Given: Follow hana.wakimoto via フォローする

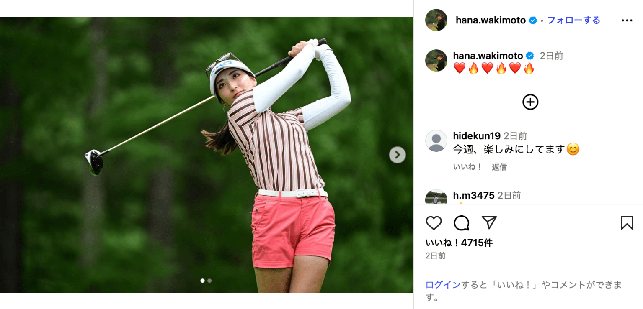Looking at the screenshot, I should click(573, 20).
